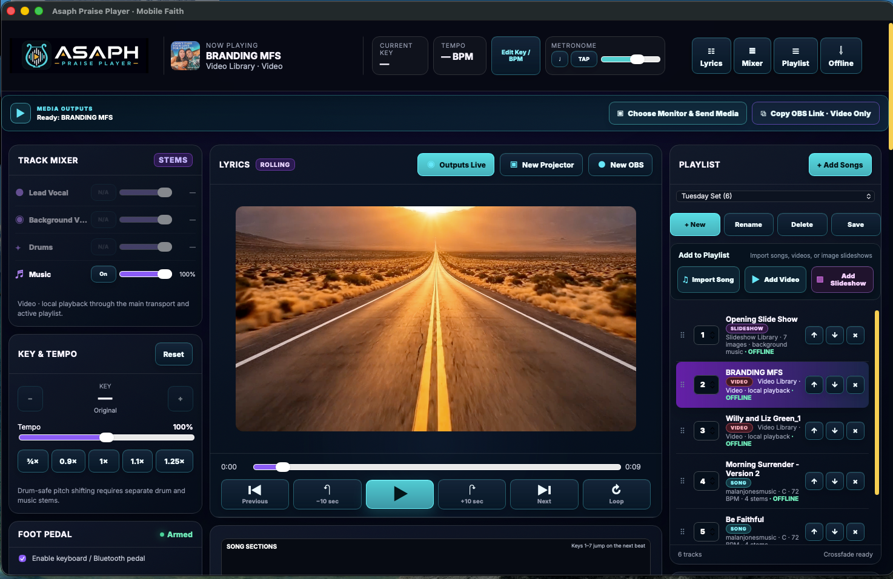Toggle Loop playback
Screen dimensions: 893x579
(616, 494)
